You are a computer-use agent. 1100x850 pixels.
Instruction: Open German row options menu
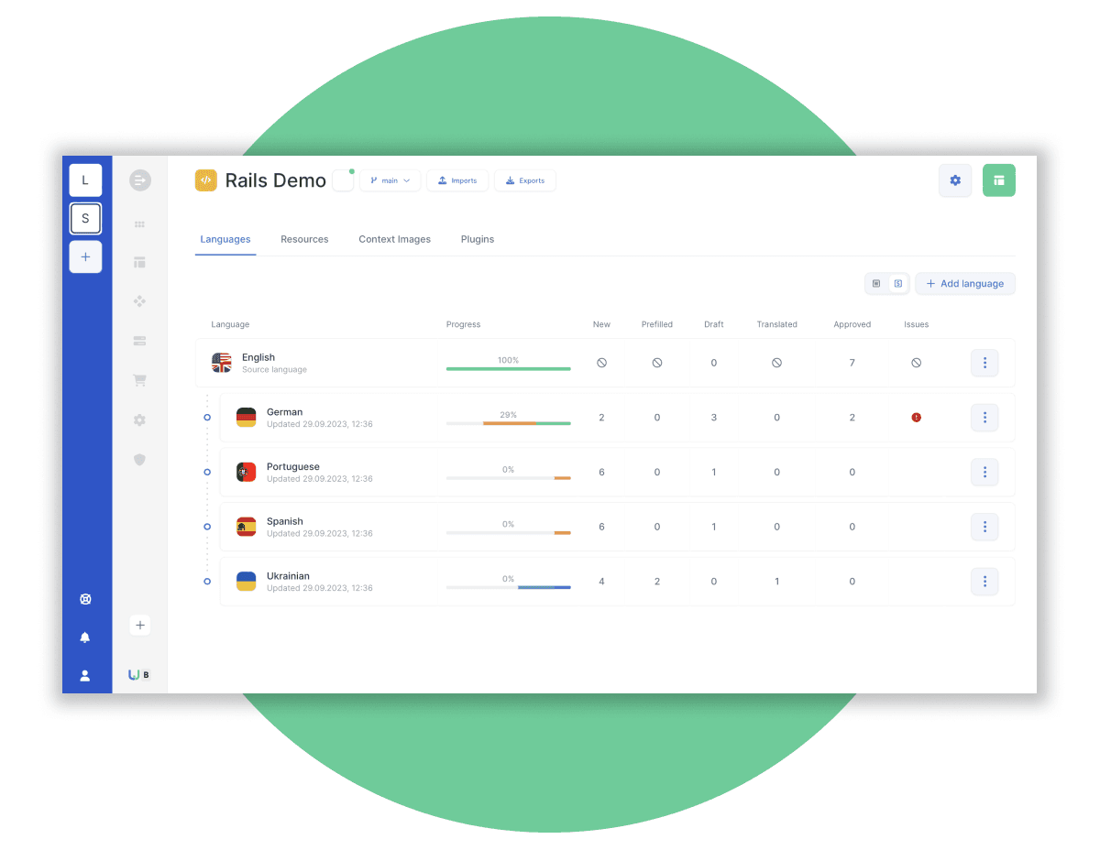[x=985, y=418]
